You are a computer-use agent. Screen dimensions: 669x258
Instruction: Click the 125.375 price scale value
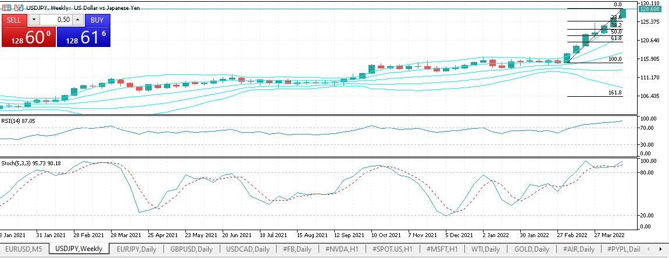(x=650, y=21)
